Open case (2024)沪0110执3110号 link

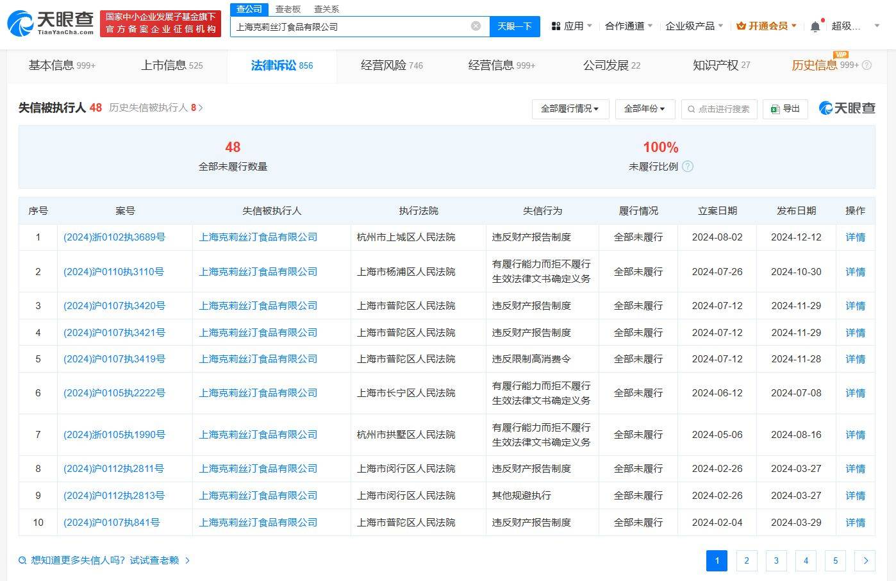(x=113, y=272)
